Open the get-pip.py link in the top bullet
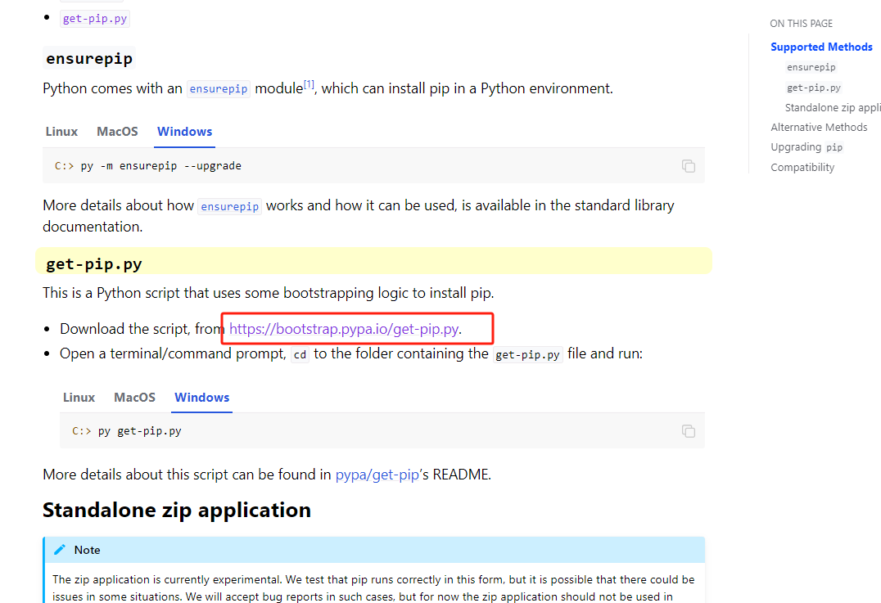This screenshot has height=603, width=881. [95, 19]
